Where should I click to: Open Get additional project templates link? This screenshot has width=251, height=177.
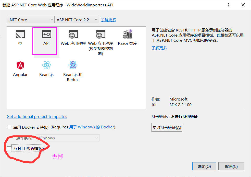click(x=37, y=116)
